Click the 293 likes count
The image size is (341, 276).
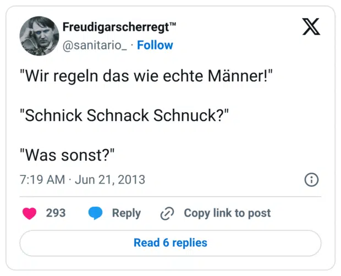(x=56, y=213)
